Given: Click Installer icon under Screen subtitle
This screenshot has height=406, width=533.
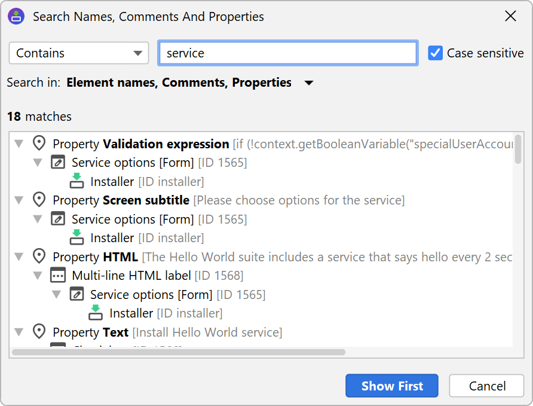Looking at the screenshot, I should [x=76, y=238].
